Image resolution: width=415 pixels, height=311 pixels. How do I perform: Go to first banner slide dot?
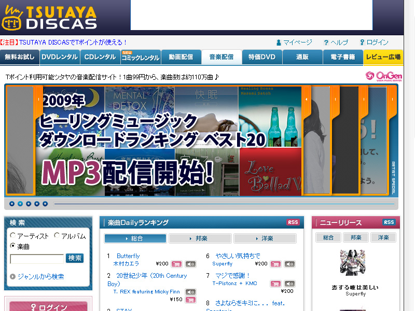[x=12, y=204]
